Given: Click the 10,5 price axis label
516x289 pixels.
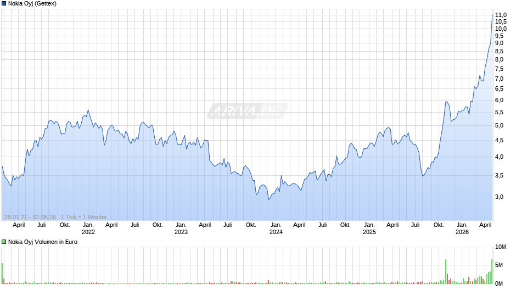Looking at the screenshot, I should [x=501, y=21].
